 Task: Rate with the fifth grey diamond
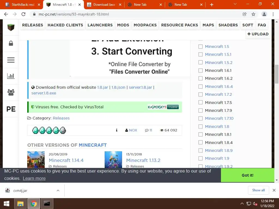[63, 130]
